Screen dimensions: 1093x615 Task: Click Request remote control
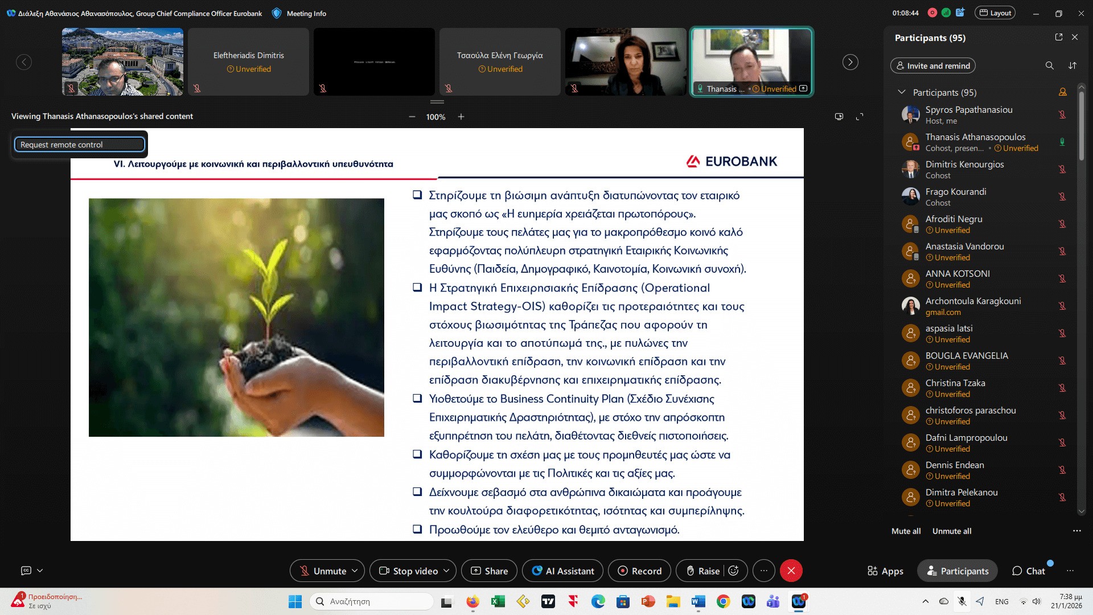tap(80, 145)
